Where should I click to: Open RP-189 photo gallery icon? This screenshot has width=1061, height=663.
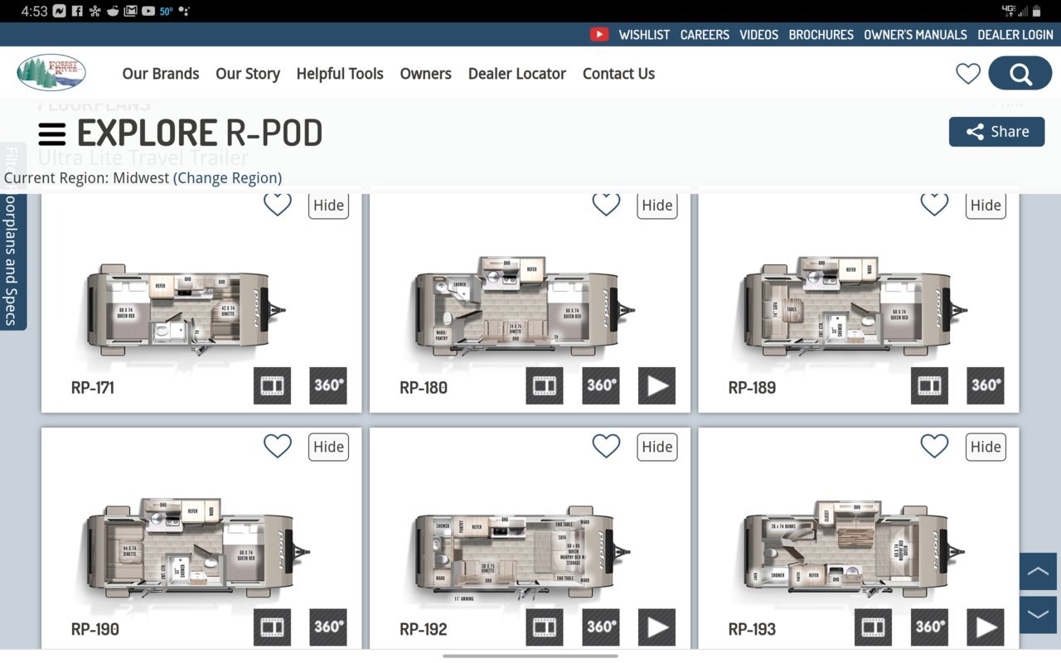[x=929, y=385]
